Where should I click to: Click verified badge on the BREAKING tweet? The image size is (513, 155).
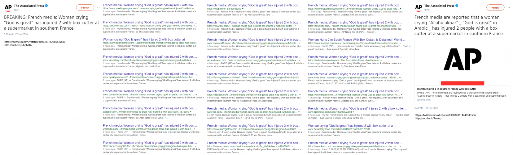(x=46, y=6)
